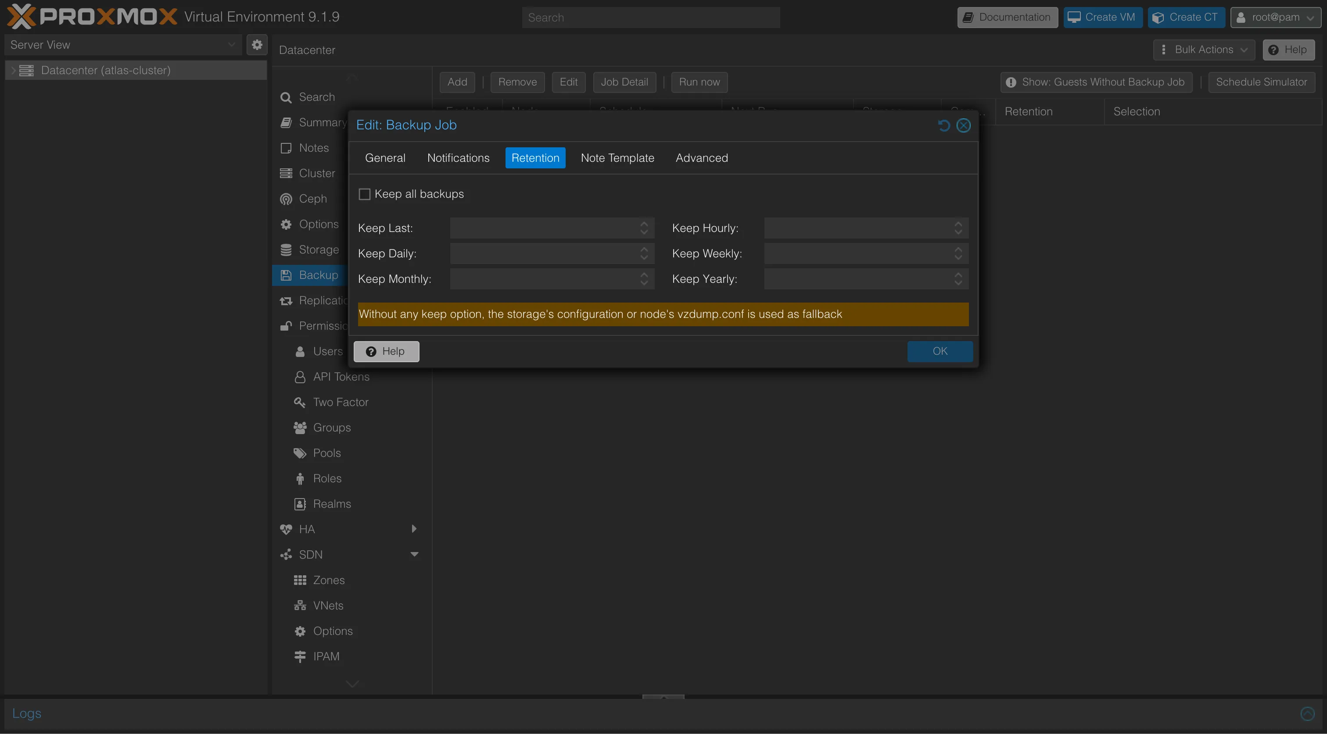
Task: Enable the Keep all backups checkbox
Action: [x=364, y=194]
